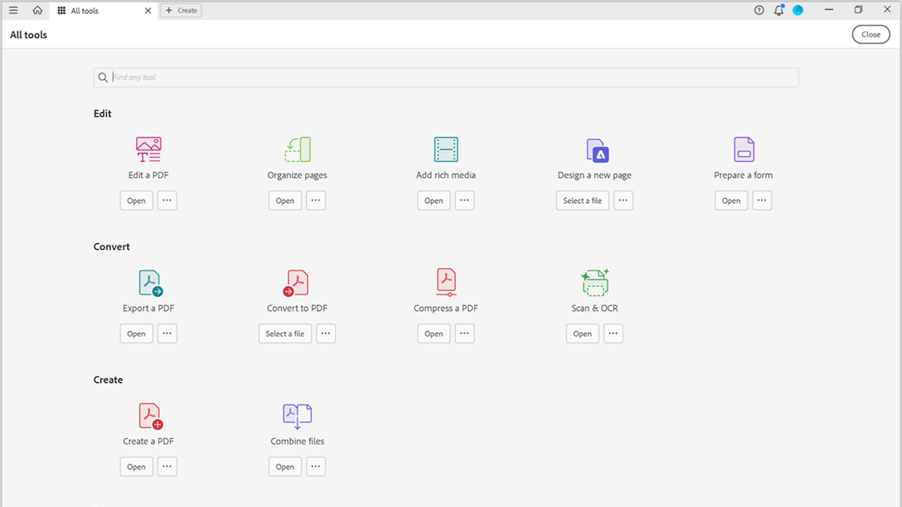Click the Find any tool search field

click(445, 77)
